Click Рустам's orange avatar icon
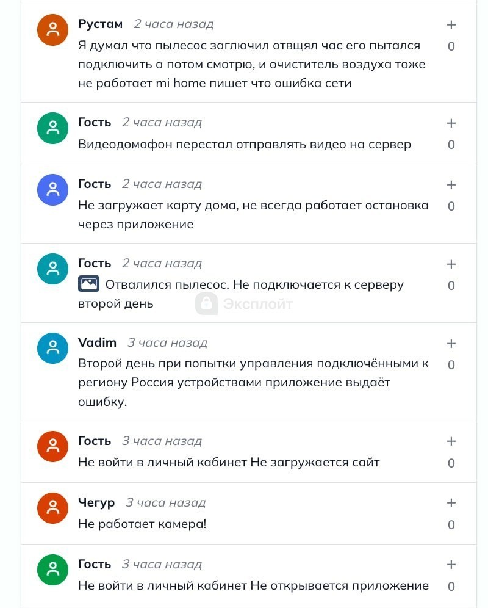This screenshot has height=608, width=488. (52, 30)
